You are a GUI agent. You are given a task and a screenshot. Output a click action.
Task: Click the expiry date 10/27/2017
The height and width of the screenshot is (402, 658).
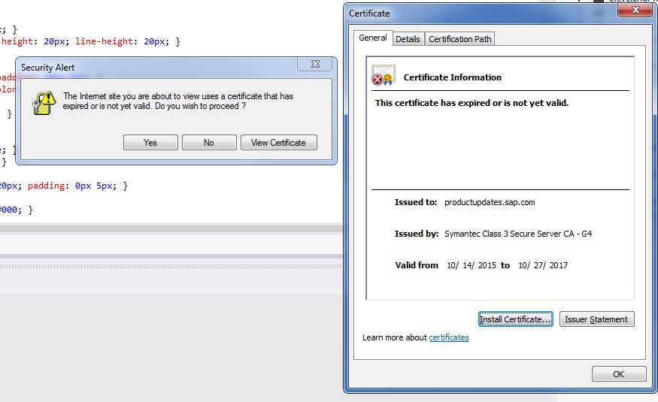point(543,265)
